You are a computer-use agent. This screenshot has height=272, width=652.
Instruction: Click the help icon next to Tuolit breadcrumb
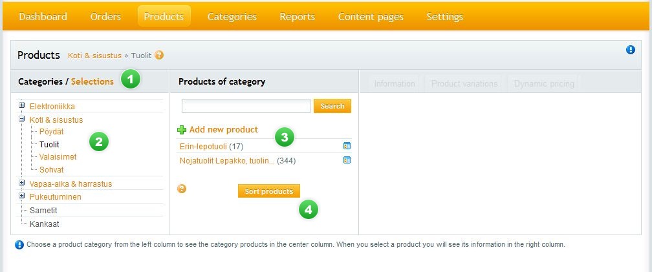159,56
